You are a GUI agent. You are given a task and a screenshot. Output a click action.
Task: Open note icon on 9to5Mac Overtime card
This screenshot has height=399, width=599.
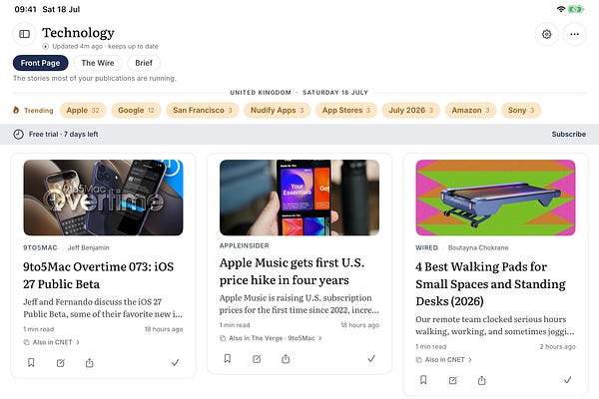[x=60, y=363]
